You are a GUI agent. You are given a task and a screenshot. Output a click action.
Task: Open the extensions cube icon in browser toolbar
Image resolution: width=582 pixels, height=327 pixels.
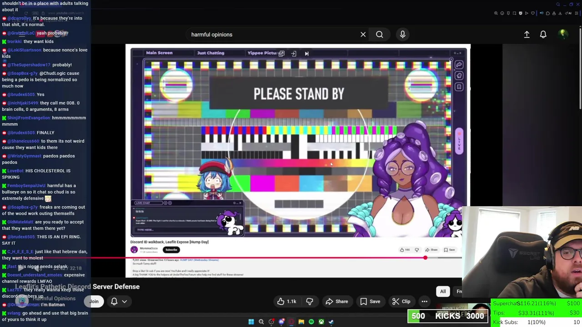pos(548,13)
